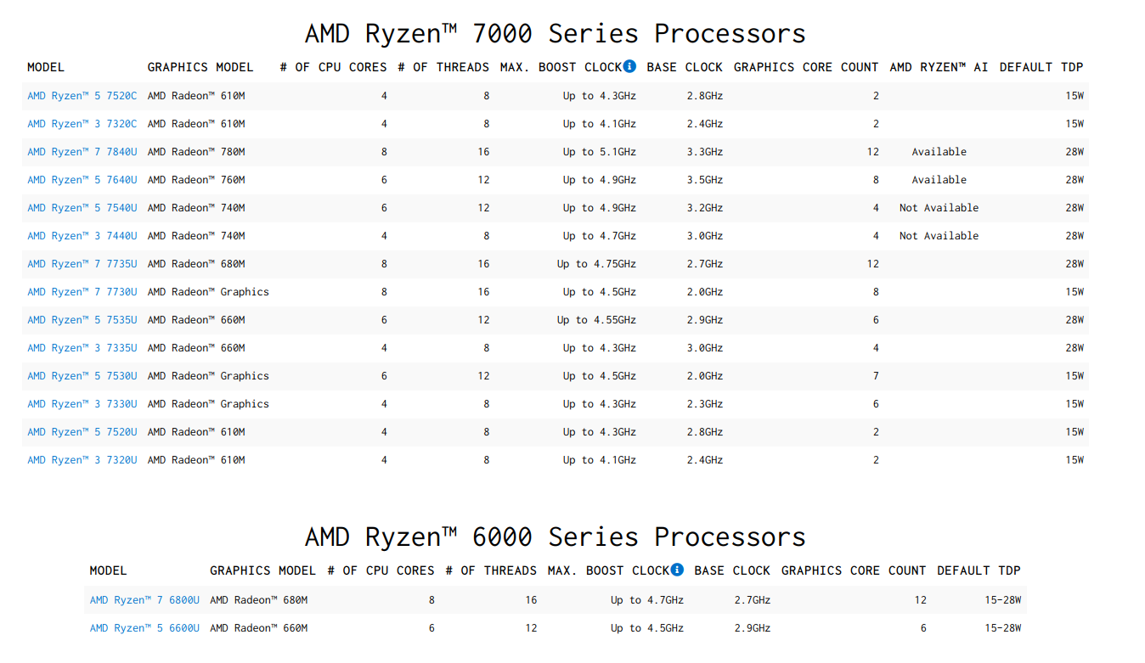Go to the AMD Ryzen 7 7840U page
Image resolution: width=1145 pixels, height=663 pixels.
point(82,152)
